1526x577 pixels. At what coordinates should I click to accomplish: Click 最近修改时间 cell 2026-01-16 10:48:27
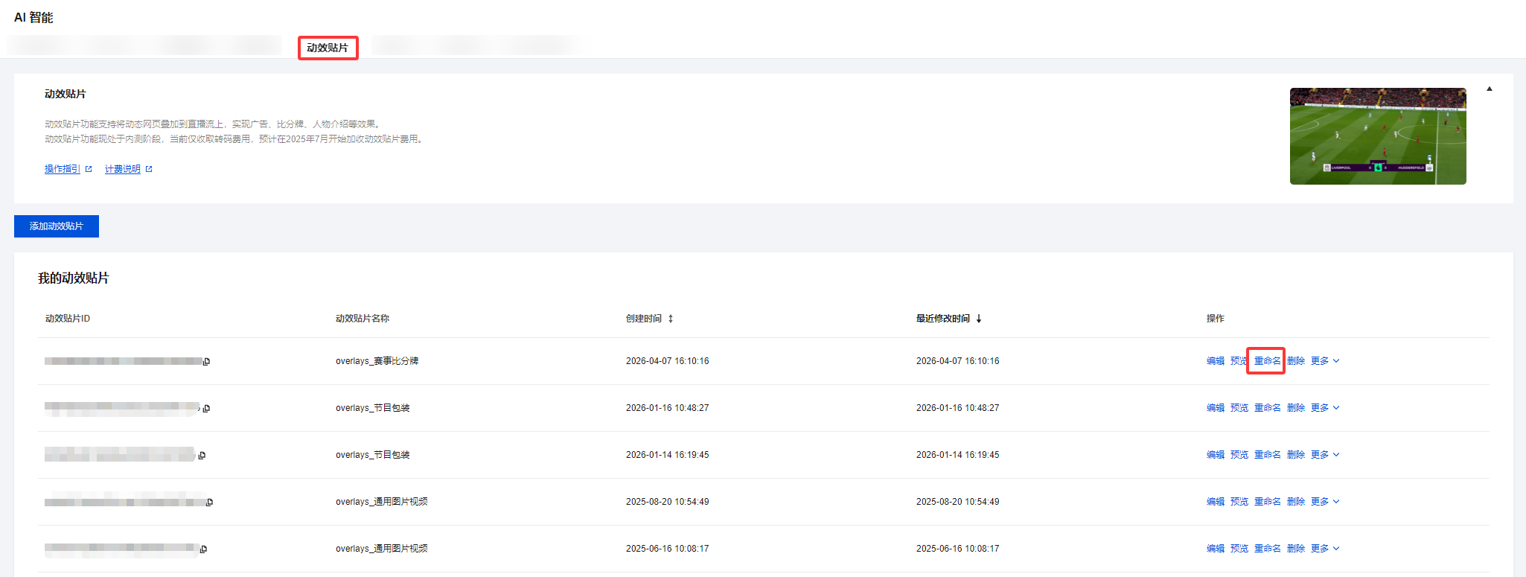pyautogui.click(x=958, y=408)
